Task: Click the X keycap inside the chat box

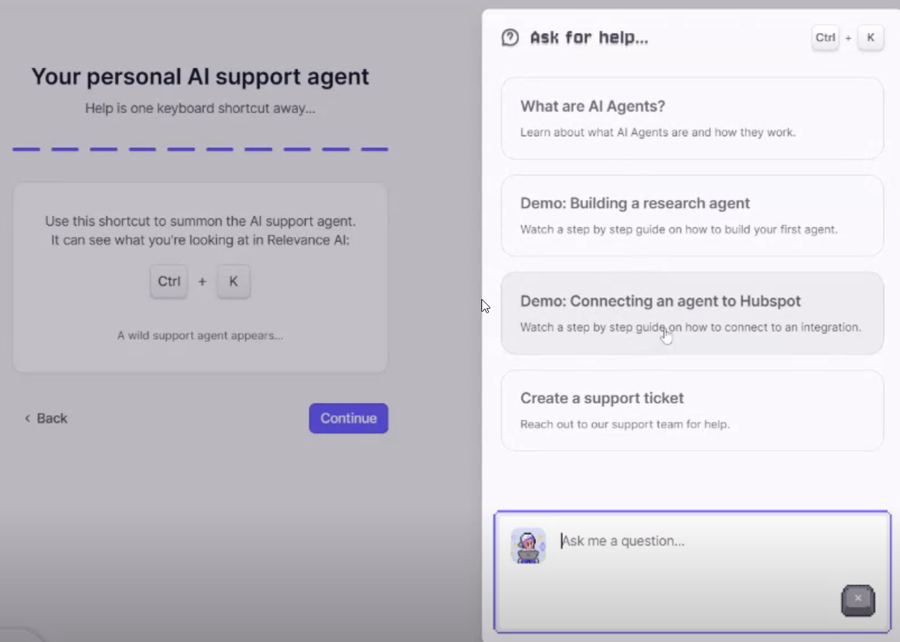Action: (x=857, y=600)
